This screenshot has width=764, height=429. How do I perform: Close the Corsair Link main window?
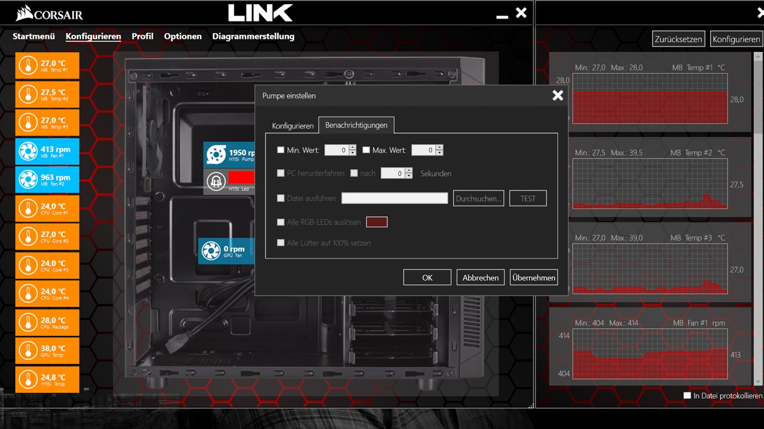[x=522, y=13]
